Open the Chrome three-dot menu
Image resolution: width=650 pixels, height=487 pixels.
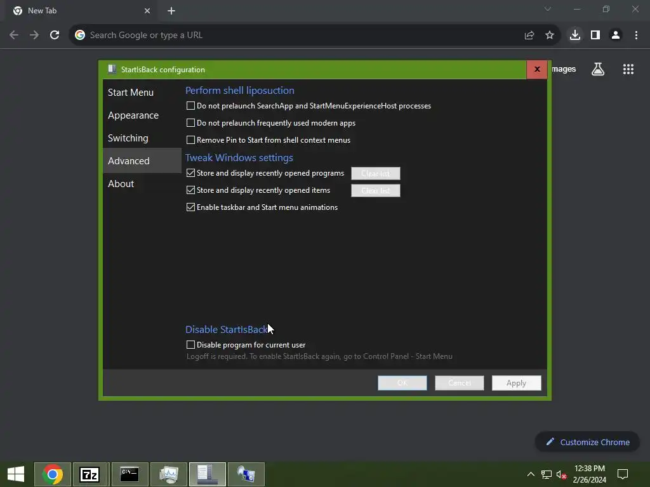pos(636,36)
